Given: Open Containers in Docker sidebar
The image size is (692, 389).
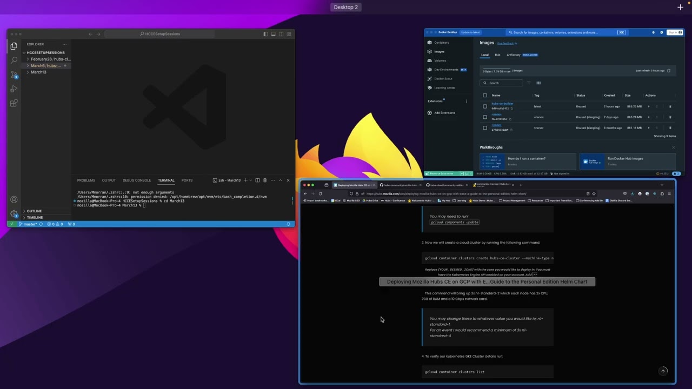Looking at the screenshot, I should pos(442,43).
